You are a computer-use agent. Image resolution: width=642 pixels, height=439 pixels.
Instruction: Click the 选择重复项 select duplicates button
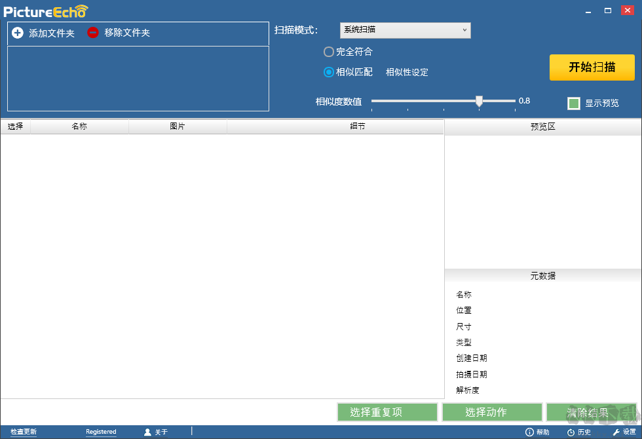point(387,411)
